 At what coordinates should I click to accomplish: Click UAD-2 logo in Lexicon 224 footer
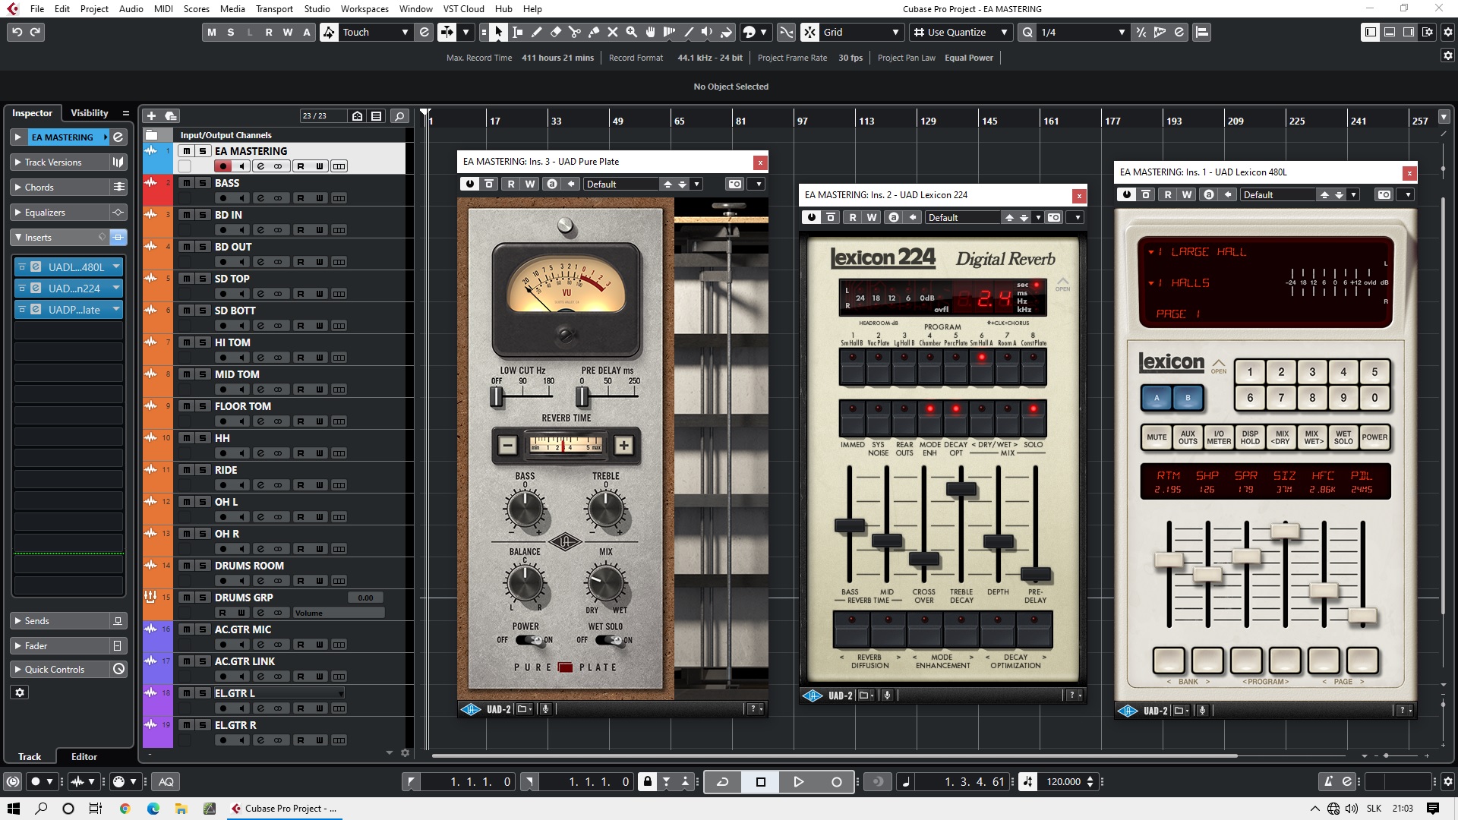point(813,695)
